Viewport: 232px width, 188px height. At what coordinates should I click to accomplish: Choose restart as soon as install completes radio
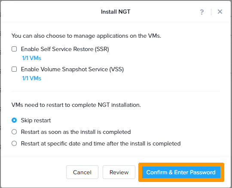[14, 132]
